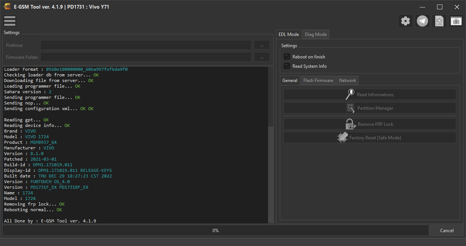The width and height of the screenshot is (466, 246).
Task: Select the General tab
Action: tap(290, 80)
